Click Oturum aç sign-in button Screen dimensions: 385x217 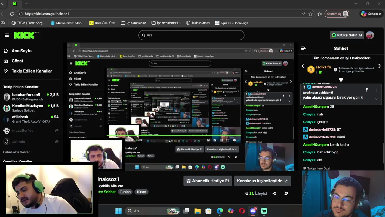pos(337,14)
